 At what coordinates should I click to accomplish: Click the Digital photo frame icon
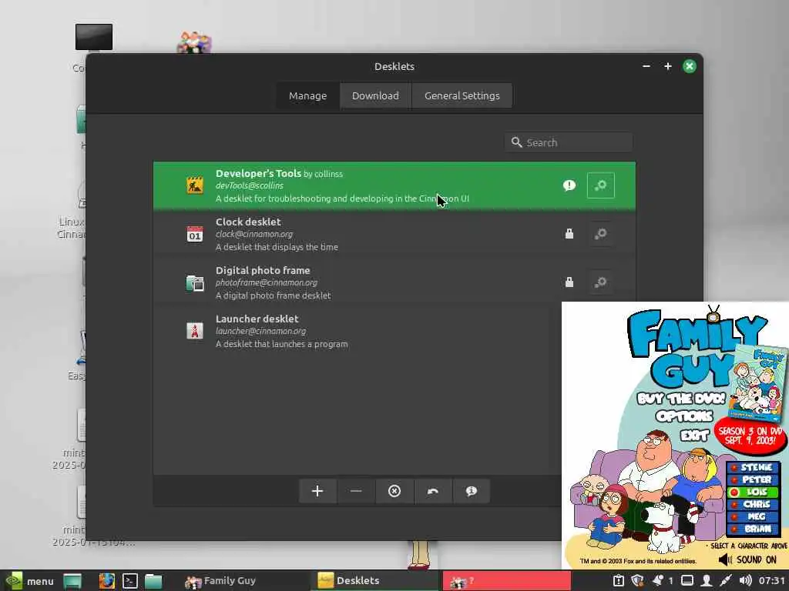pyautogui.click(x=195, y=282)
